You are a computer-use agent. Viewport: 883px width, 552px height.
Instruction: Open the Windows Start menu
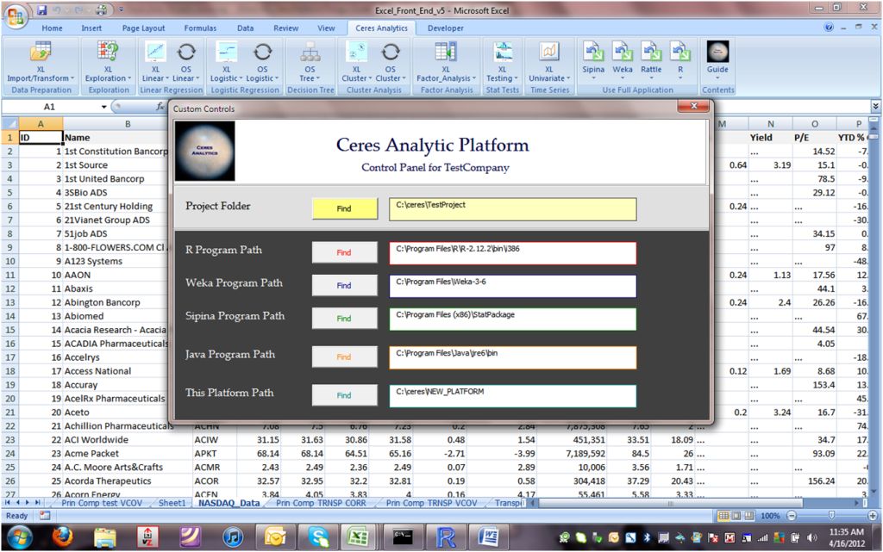click(x=21, y=537)
